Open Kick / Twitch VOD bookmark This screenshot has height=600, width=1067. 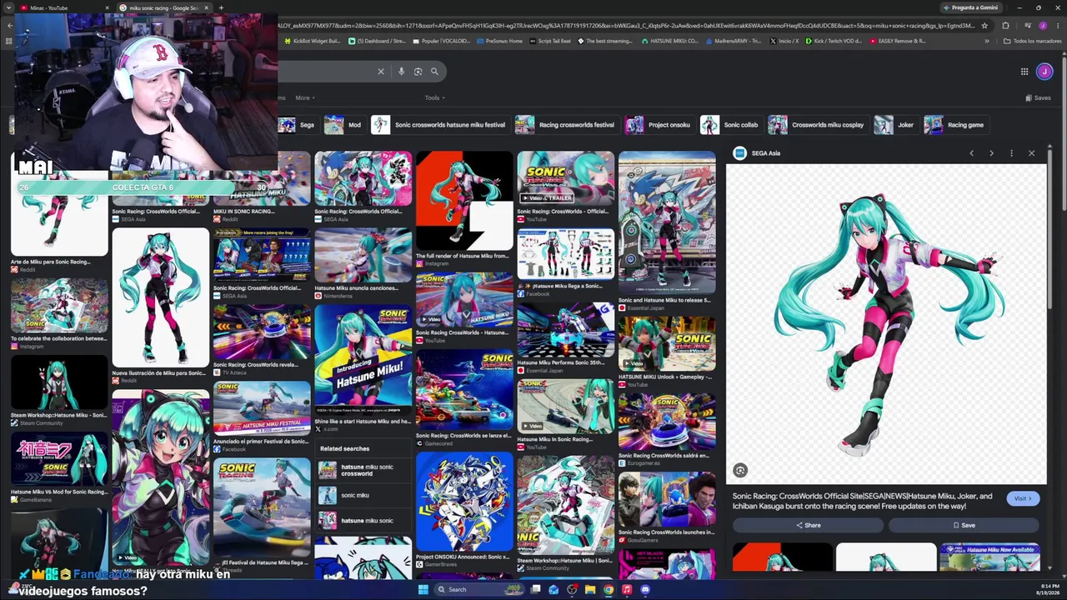click(834, 41)
